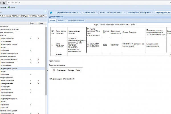This screenshot has width=171, height=114.
Task: Select the Отчет sub-tab
Action: click(x=52, y=21)
